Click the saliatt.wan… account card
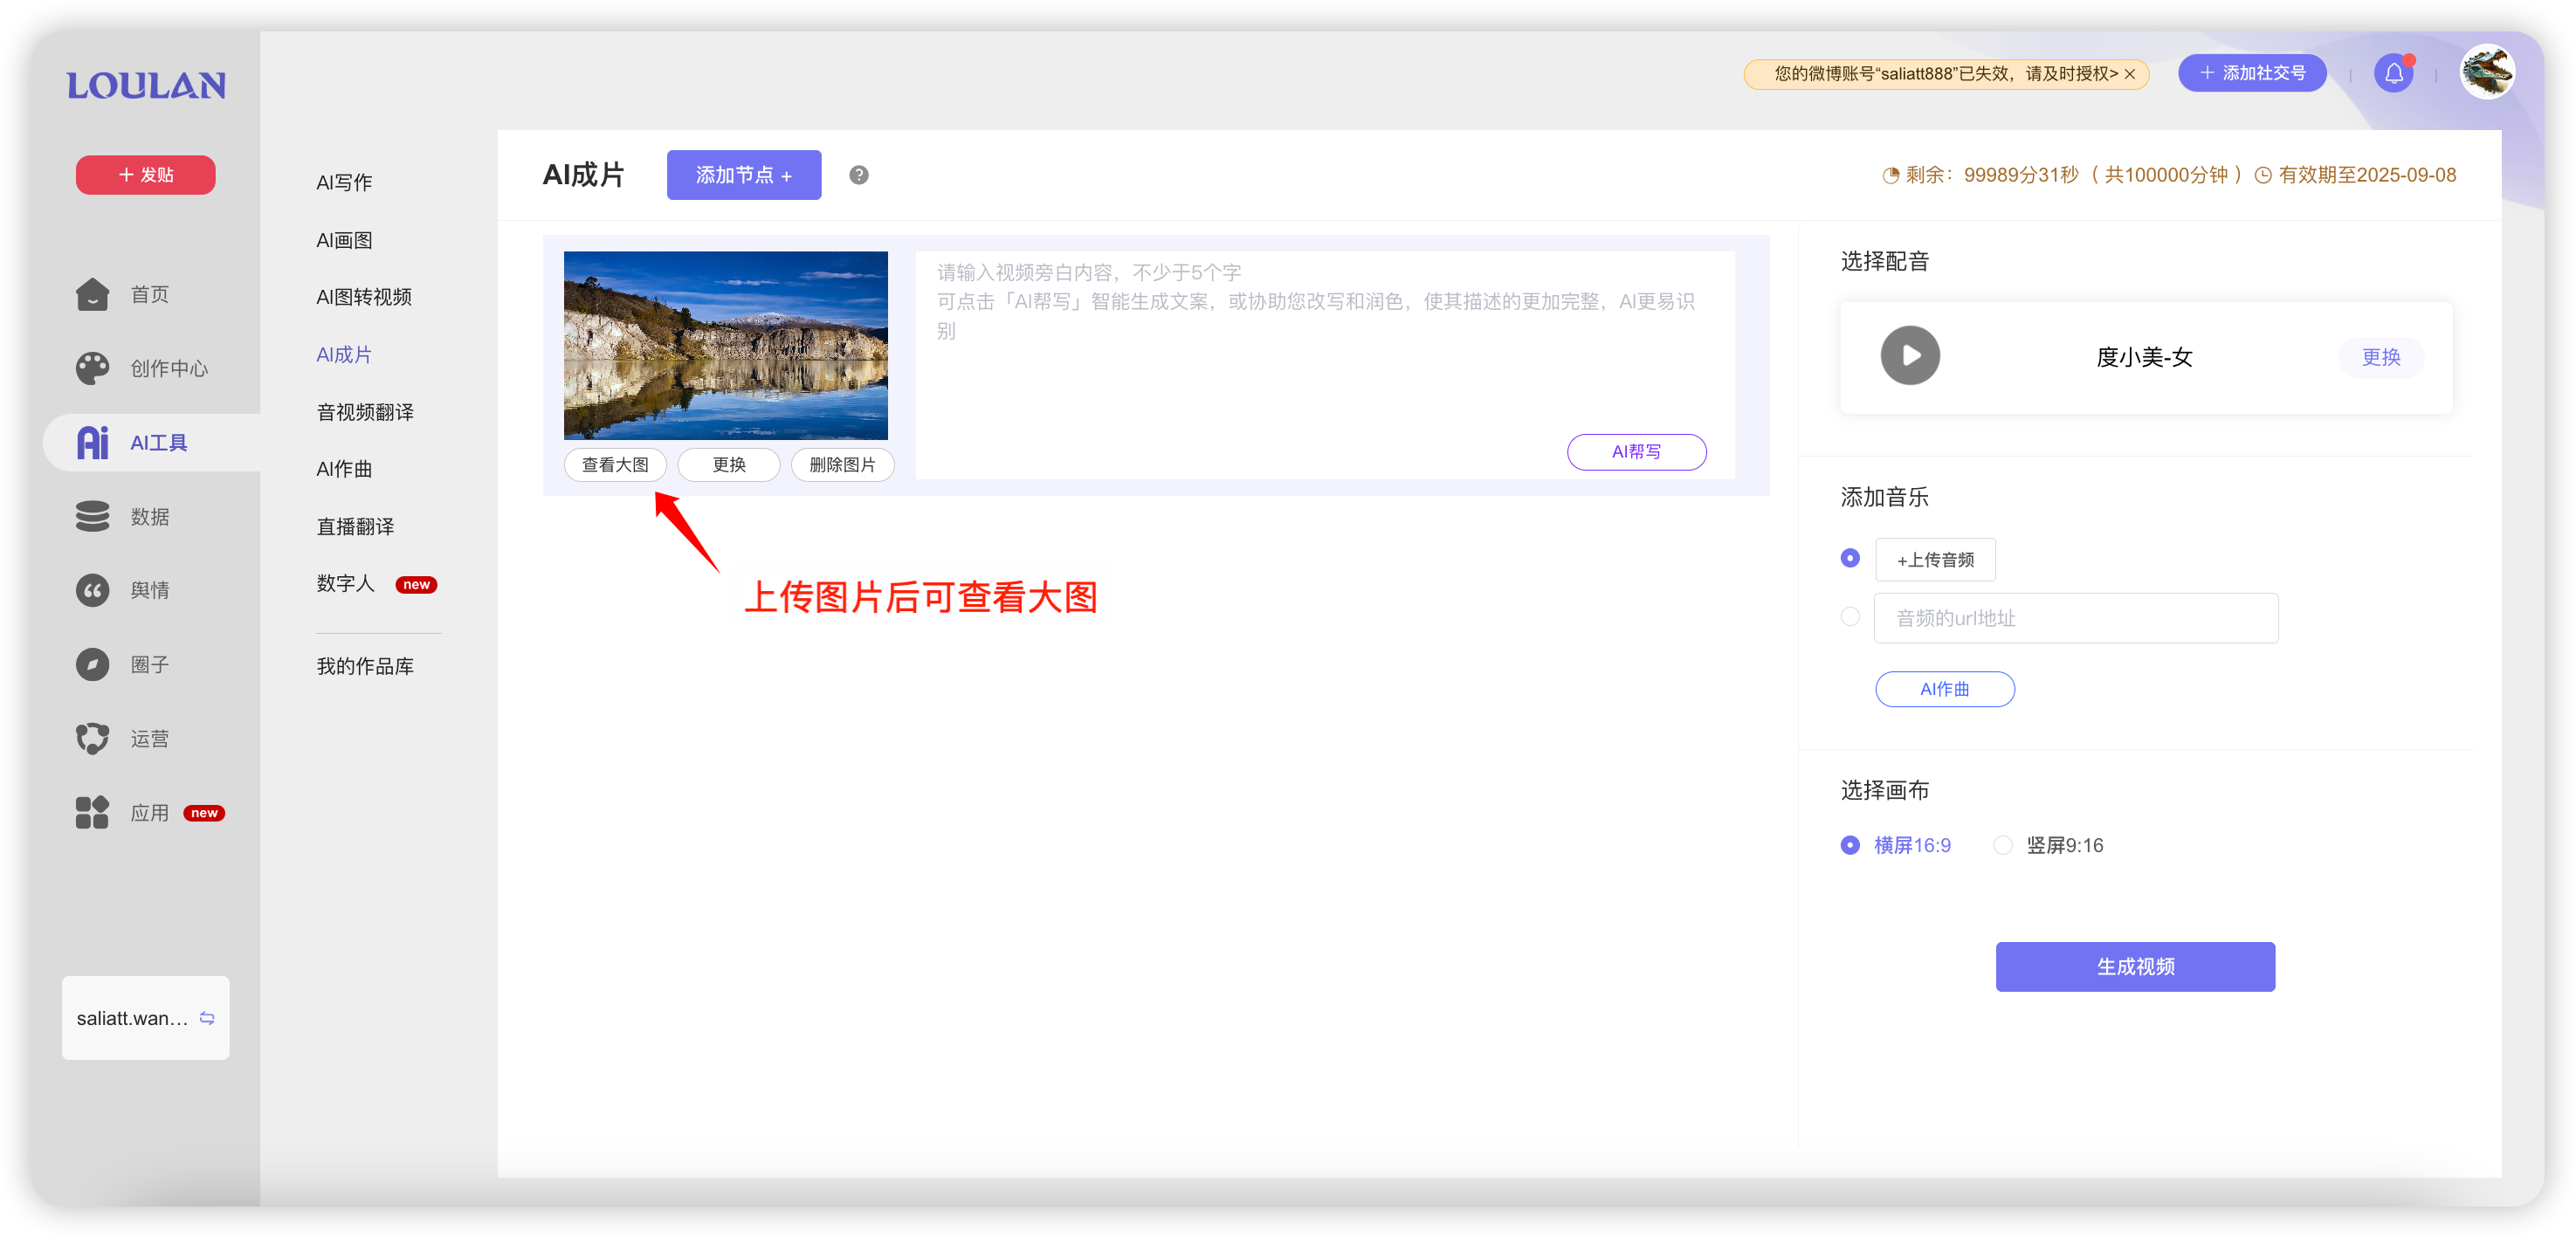 pos(146,1018)
